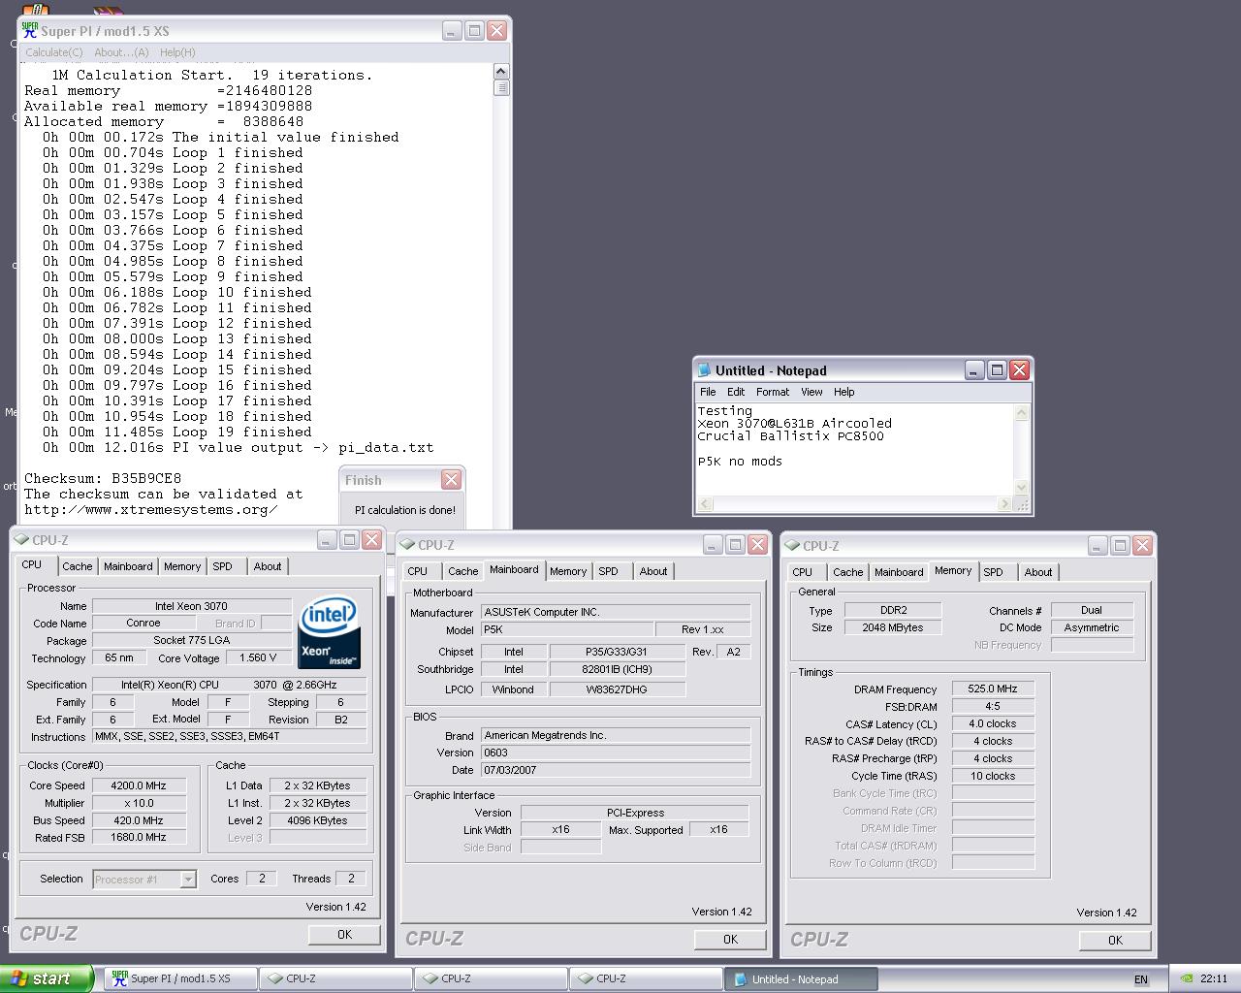
Task: Click OK in middle CPU-Z Mainboard window
Action: click(x=730, y=939)
